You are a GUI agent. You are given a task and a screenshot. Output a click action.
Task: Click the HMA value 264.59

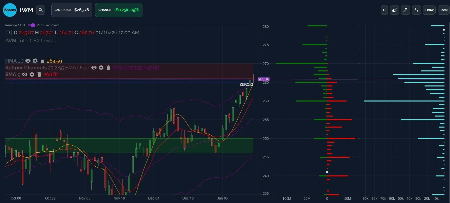coord(54,61)
